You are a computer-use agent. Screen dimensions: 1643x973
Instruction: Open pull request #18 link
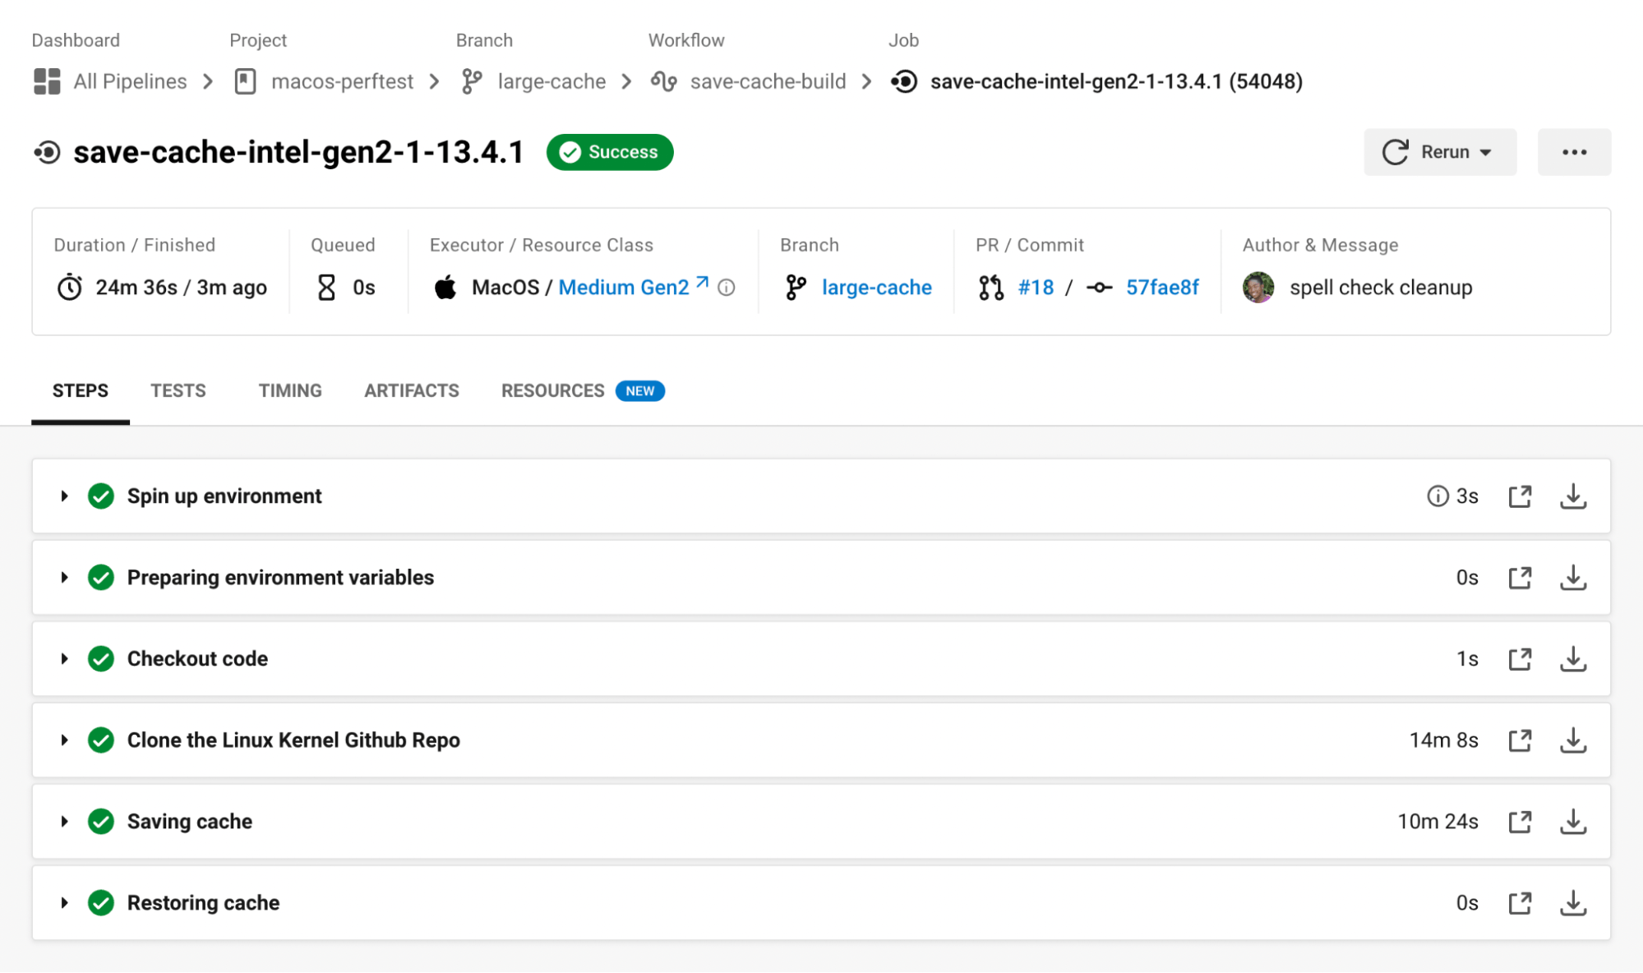pyautogui.click(x=1036, y=288)
